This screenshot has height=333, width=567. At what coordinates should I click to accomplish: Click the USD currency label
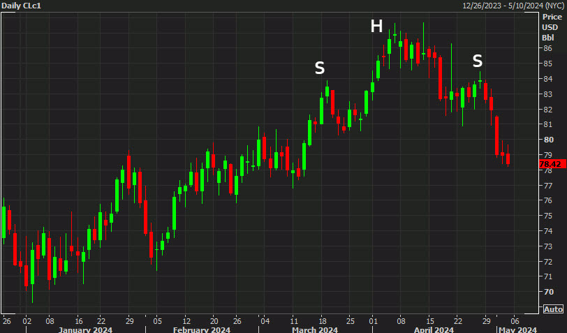click(x=550, y=27)
